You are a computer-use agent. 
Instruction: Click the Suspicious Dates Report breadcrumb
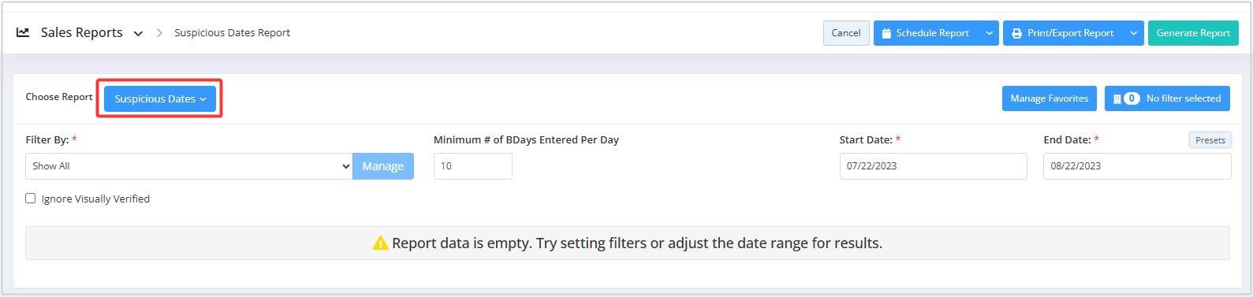coord(232,32)
